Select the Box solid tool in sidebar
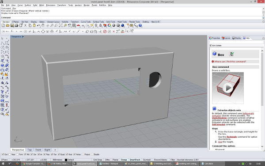Image resolution: width=265 pixels, height=166 pixels. [x=2, y=65]
